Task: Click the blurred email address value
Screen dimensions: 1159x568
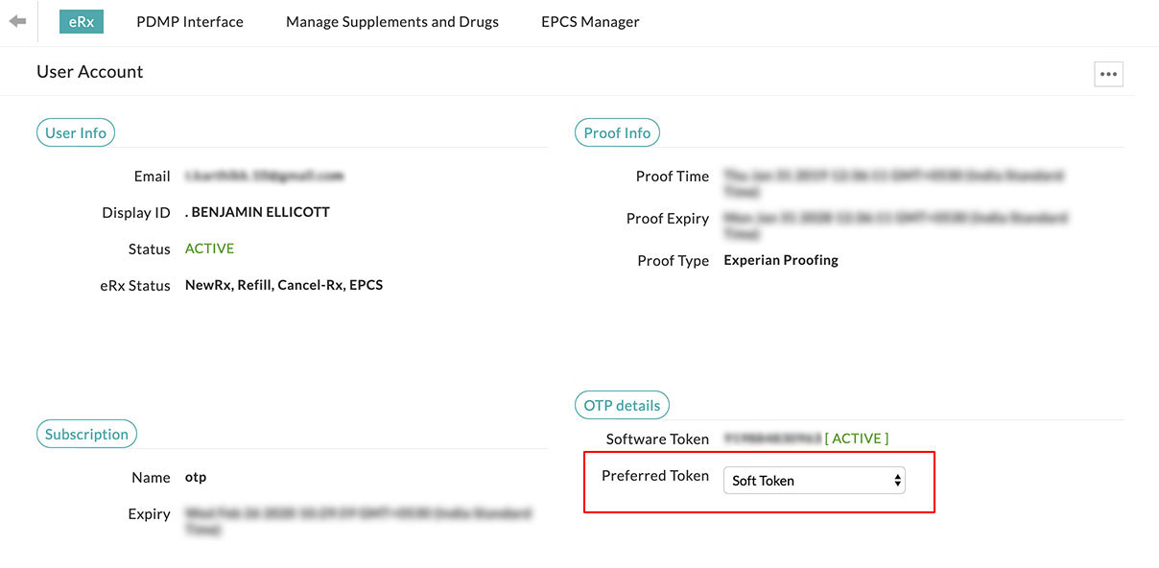Action: (264, 177)
